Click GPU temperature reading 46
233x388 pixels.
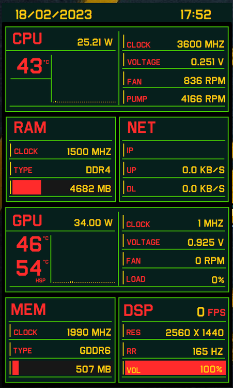[29, 244]
